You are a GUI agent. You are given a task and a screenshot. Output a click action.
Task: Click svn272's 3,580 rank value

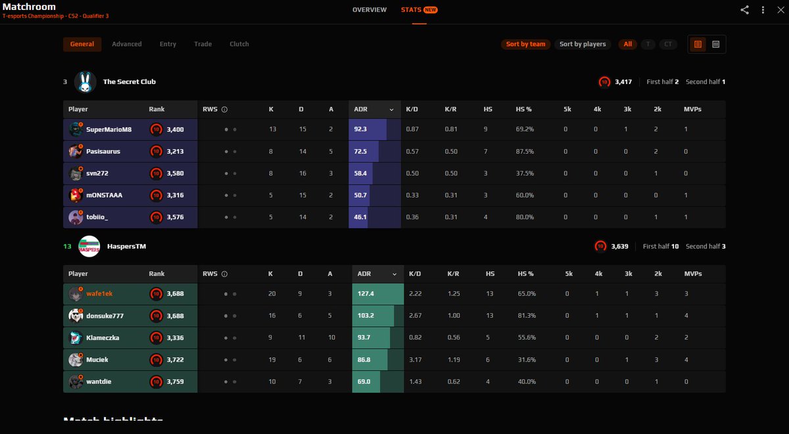(x=176, y=174)
